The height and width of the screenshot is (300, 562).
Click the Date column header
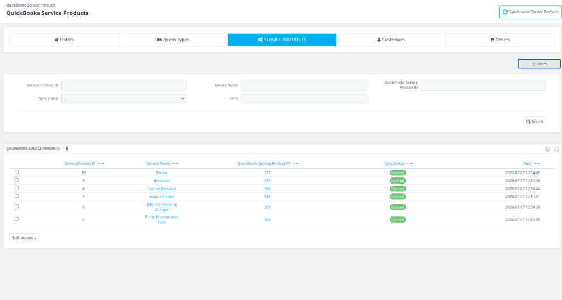(527, 163)
